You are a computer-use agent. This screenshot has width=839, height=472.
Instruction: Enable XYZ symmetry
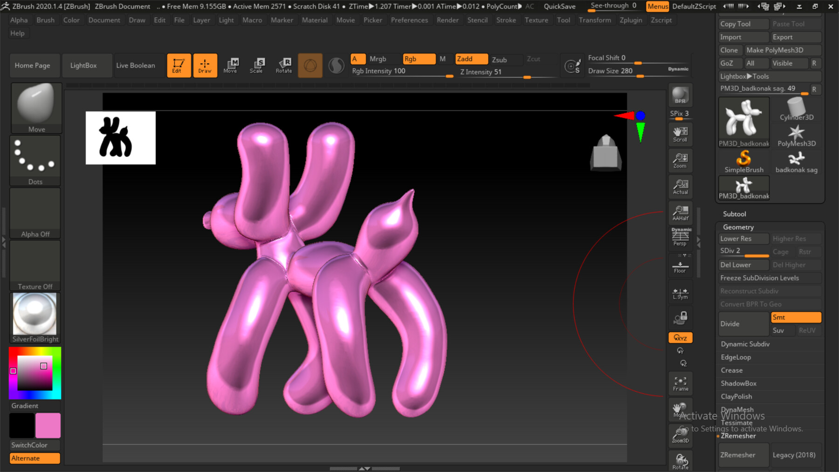[680, 337]
